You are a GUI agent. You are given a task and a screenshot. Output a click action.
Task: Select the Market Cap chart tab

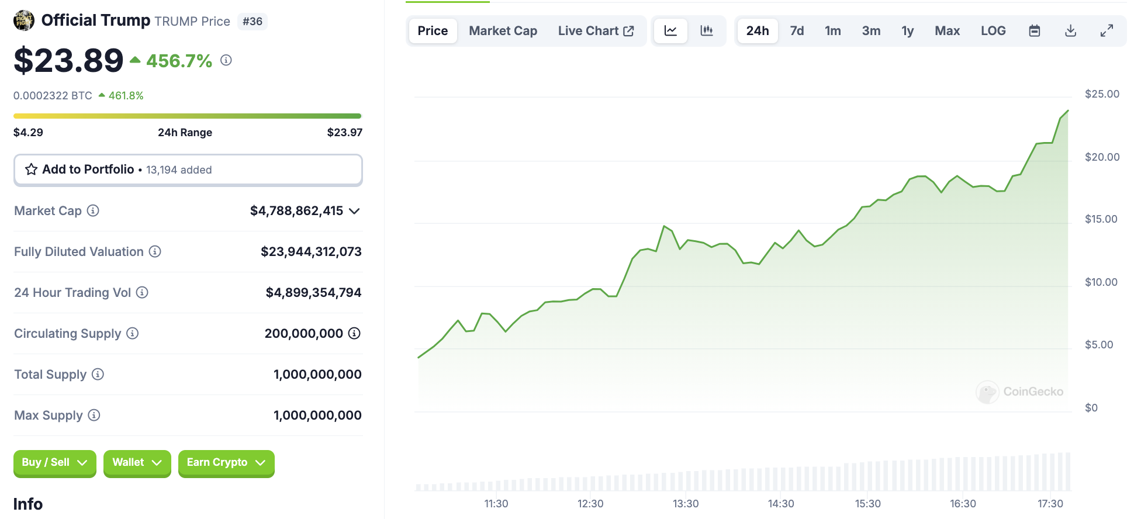[503, 31]
